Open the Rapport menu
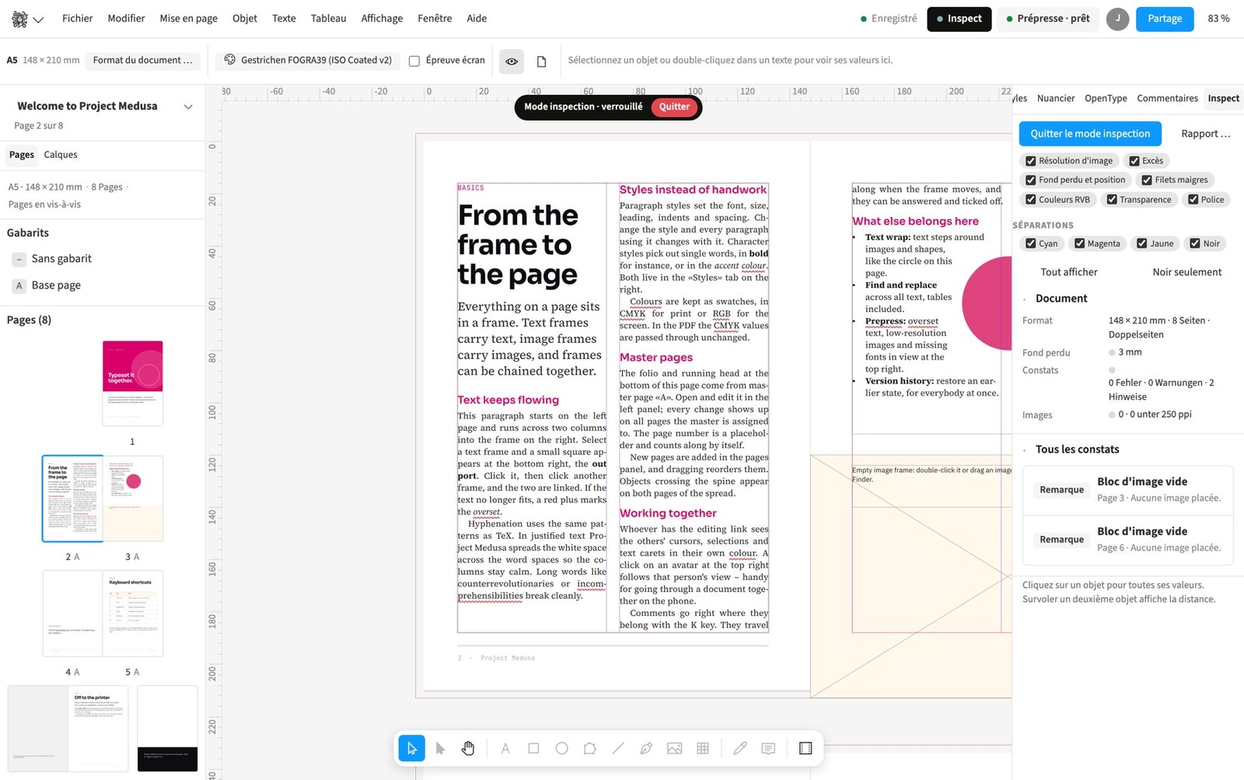 pyautogui.click(x=1205, y=134)
